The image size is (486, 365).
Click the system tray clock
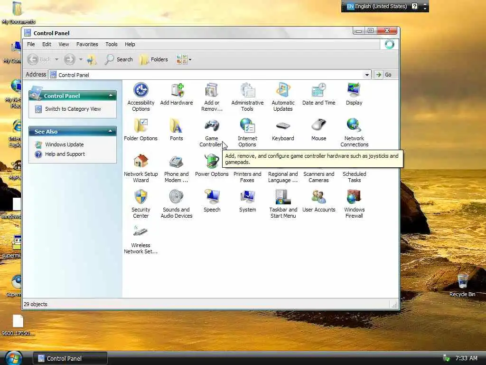click(467, 358)
